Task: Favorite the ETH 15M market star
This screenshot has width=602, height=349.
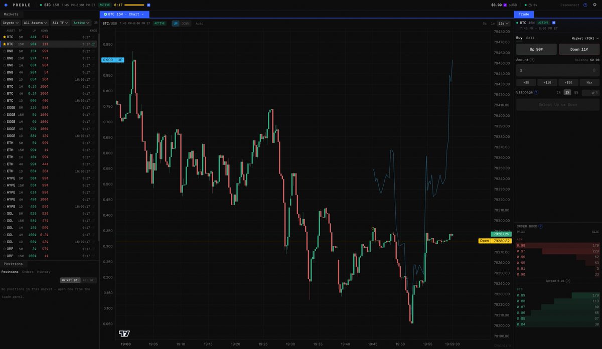Action: point(5,150)
